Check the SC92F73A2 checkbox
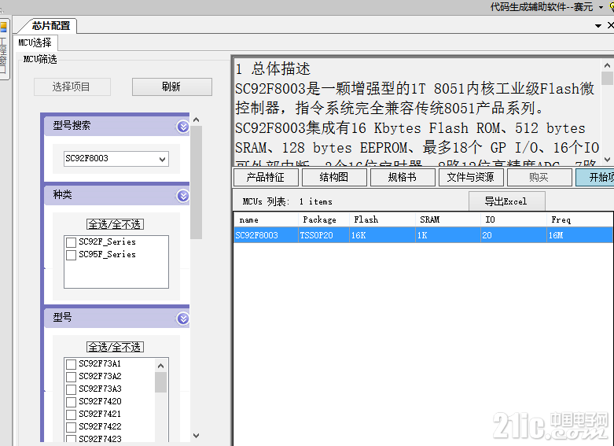The image size is (614, 446). click(x=71, y=377)
